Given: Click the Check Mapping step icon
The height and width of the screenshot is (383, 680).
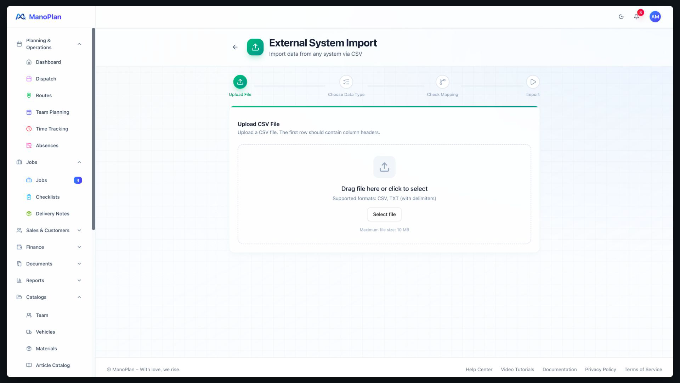Looking at the screenshot, I should click(x=442, y=82).
